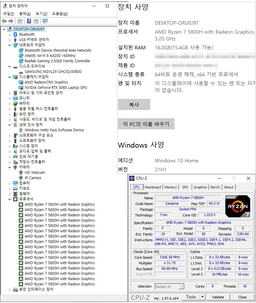The width and height of the screenshot is (256, 303).
Task: Switch to the Mainboard tab in CPU-Z
Action: (x=153, y=187)
